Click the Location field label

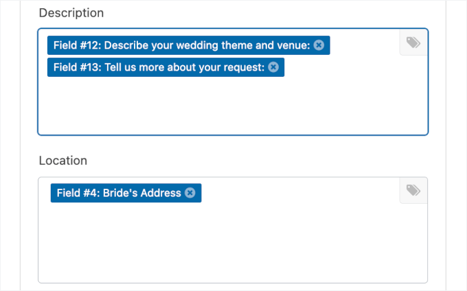click(x=63, y=161)
